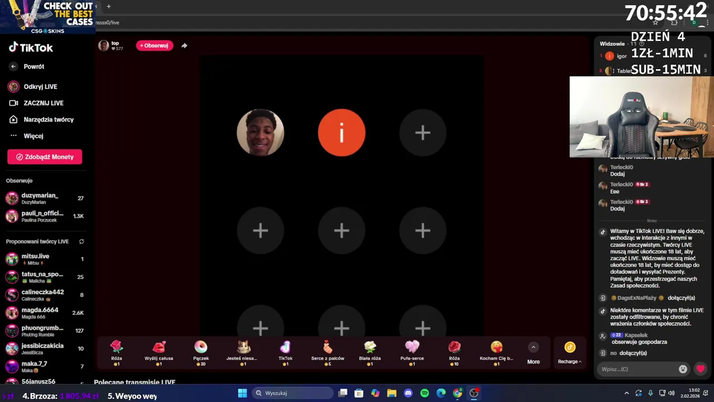714x402 pixels.
Task: Open Copilot from taskbar
Action: point(375,393)
